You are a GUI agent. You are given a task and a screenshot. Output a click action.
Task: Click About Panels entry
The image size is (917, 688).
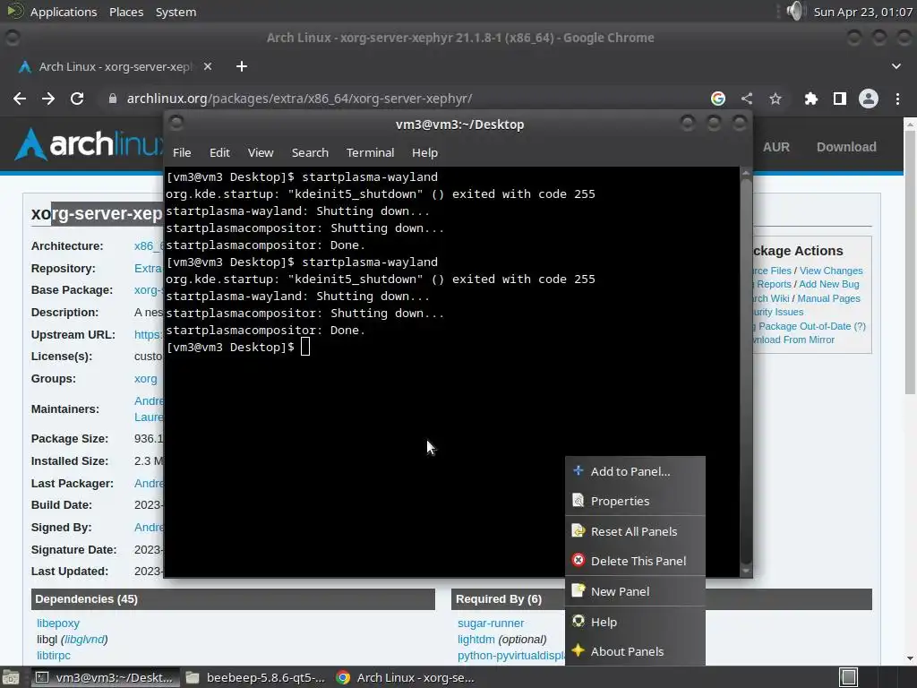[x=635, y=652]
